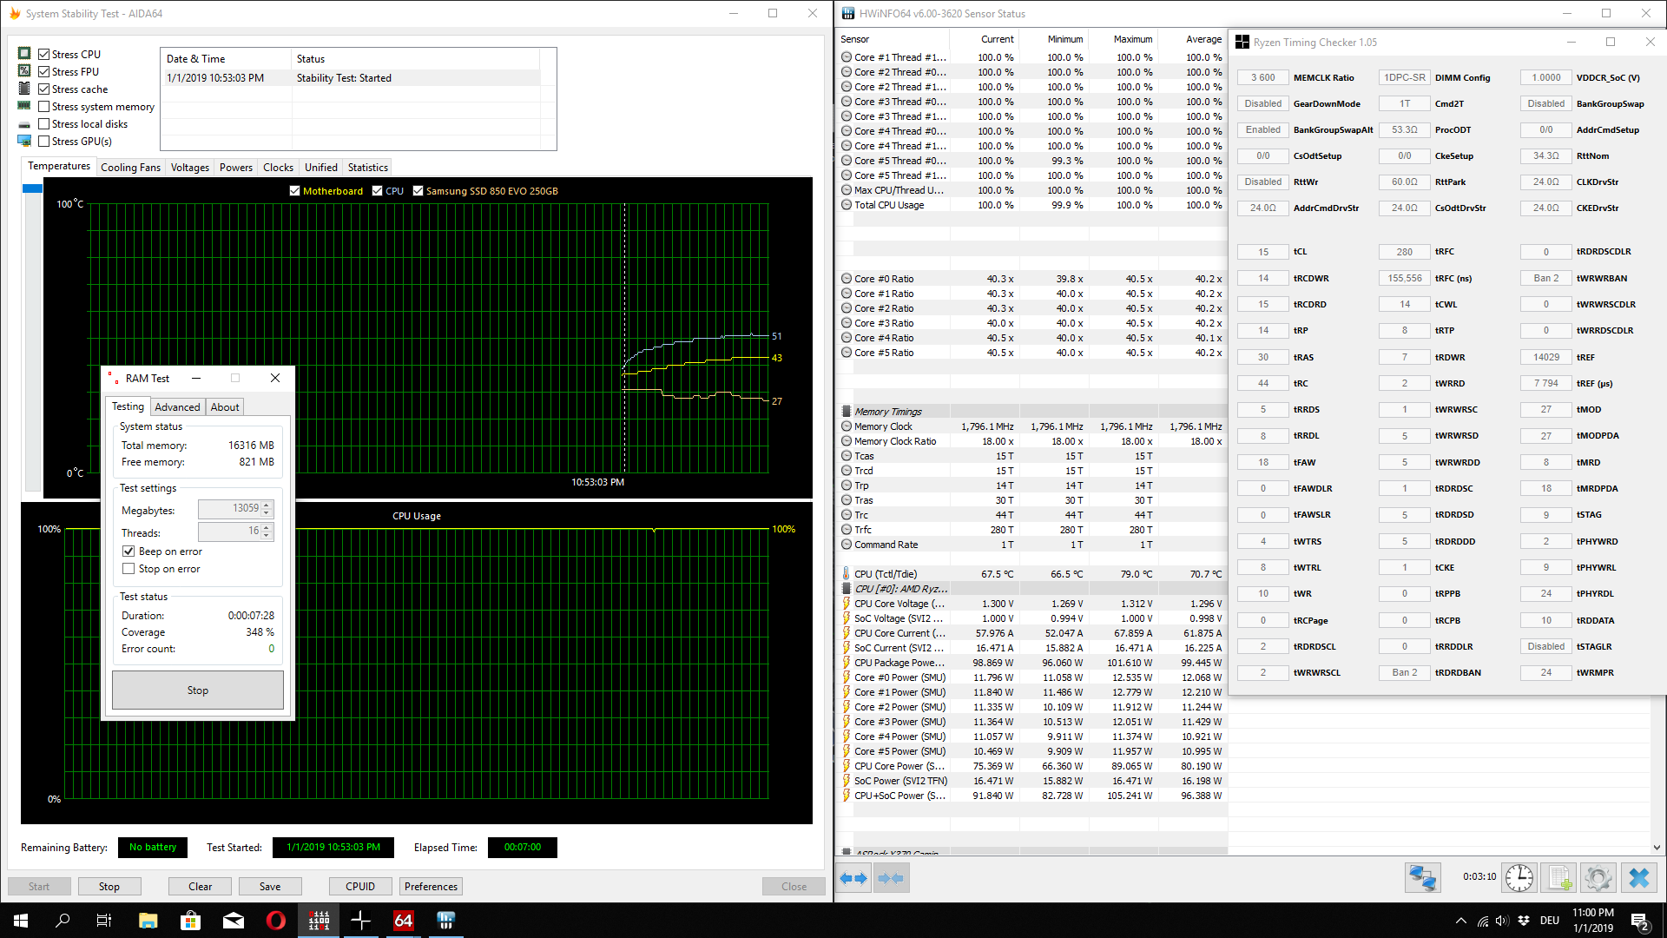Switch to Cooling Fans tab
This screenshot has width=1667, height=938.
pos(130,168)
